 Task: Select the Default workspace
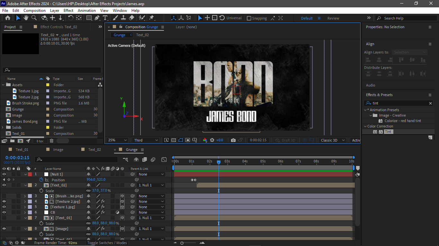tap(307, 18)
